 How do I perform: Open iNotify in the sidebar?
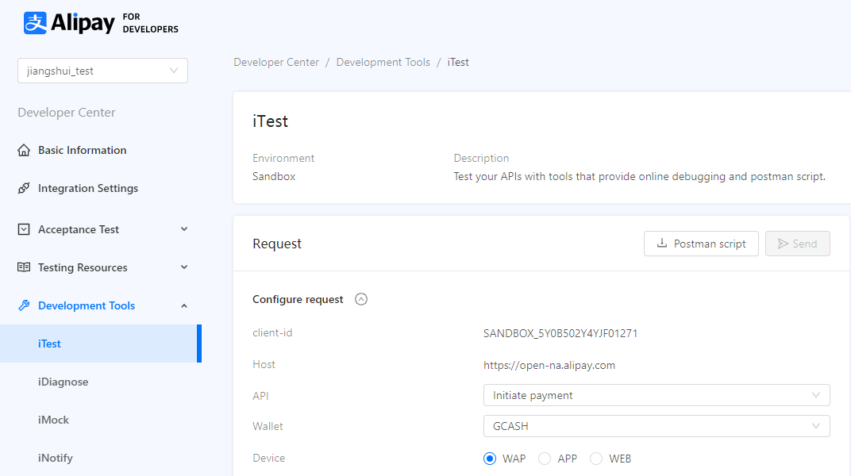pyautogui.click(x=56, y=458)
